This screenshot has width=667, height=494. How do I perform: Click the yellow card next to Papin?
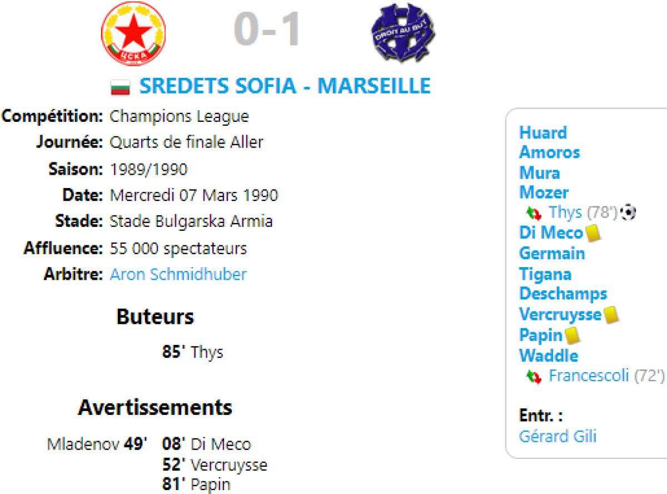tap(573, 335)
